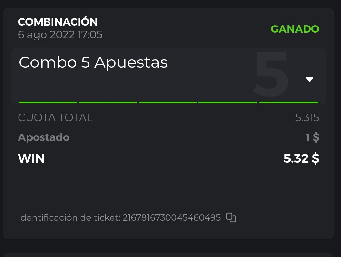The image size is (341, 257).
Task: Click the large faded 5 watermark
Action: pos(271,75)
